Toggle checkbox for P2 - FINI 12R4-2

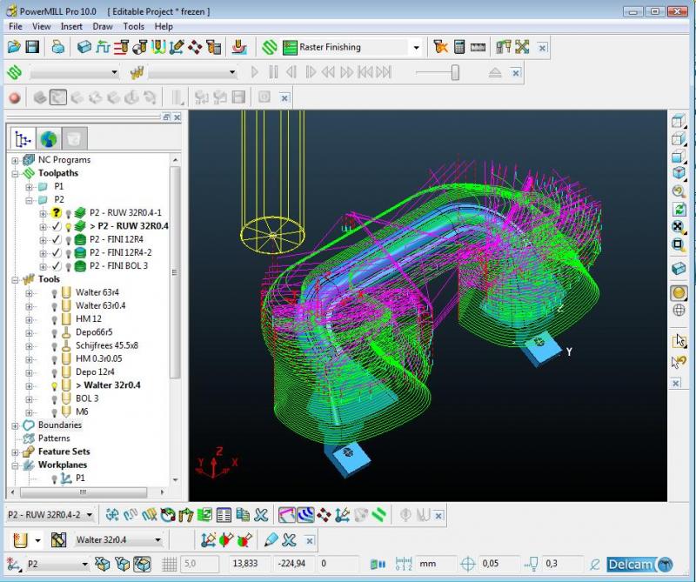click(56, 252)
